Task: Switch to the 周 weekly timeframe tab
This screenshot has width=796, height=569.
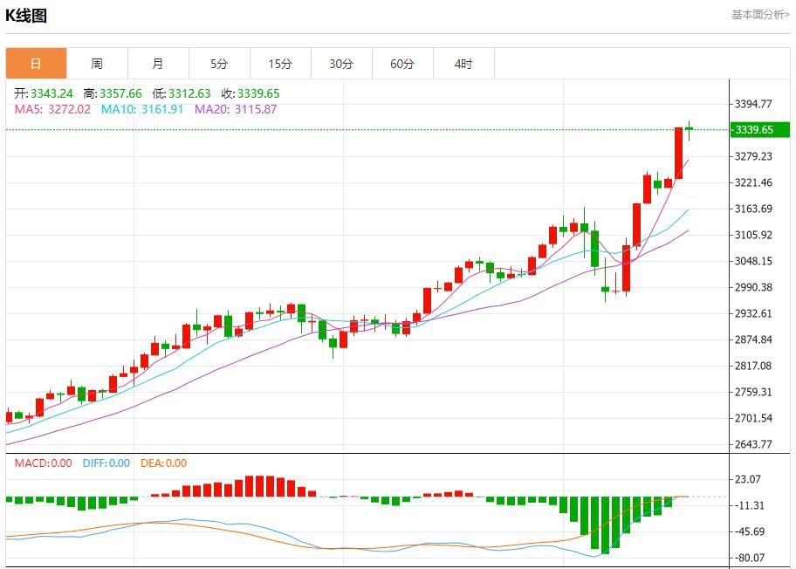Action: [97, 63]
